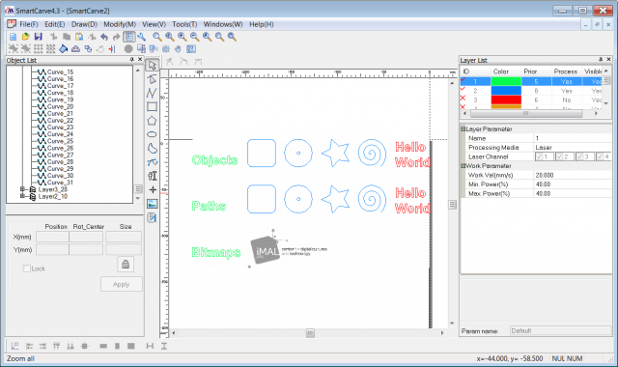Choose the rectangle drawing tool
The width and height of the screenshot is (618, 367).
(x=153, y=107)
